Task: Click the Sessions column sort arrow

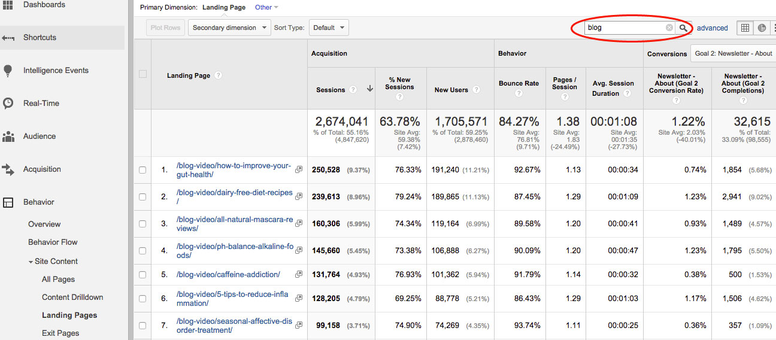Action: (x=369, y=89)
